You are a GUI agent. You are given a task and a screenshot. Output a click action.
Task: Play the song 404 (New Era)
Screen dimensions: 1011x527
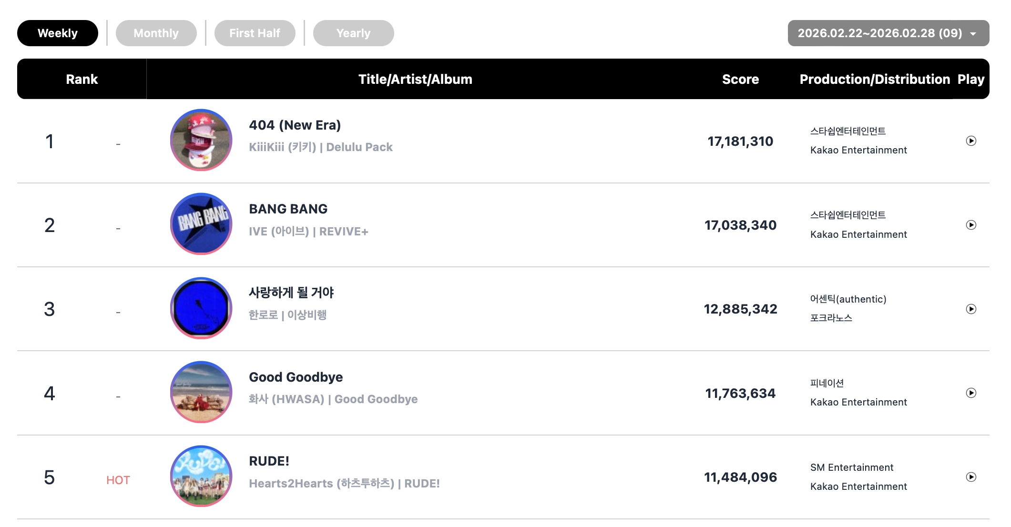(x=970, y=141)
